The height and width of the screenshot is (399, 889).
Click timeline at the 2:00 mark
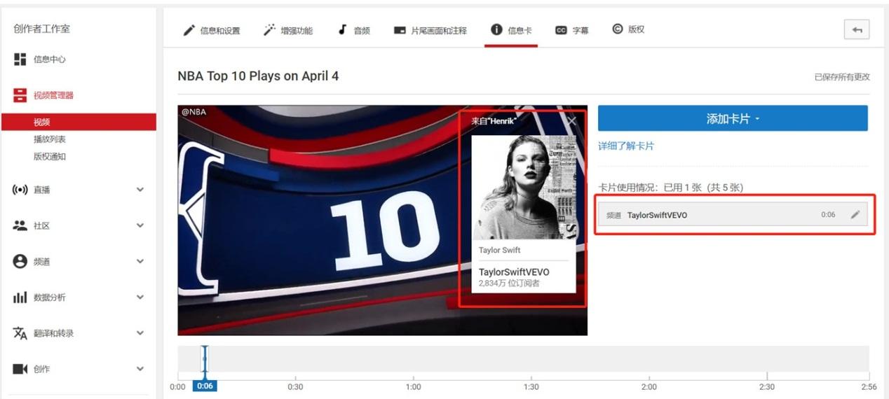pyautogui.click(x=649, y=386)
